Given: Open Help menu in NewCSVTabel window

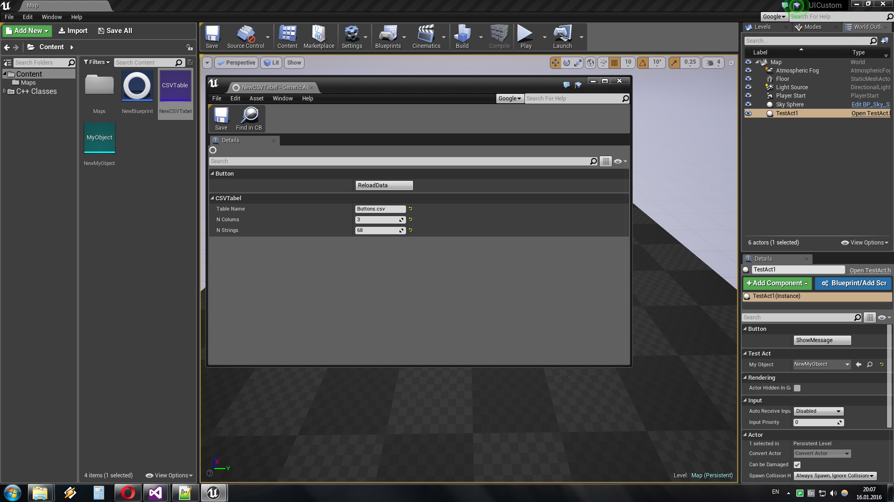Looking at the screenshot, I should pyautogui.click(x=307, y=99).
